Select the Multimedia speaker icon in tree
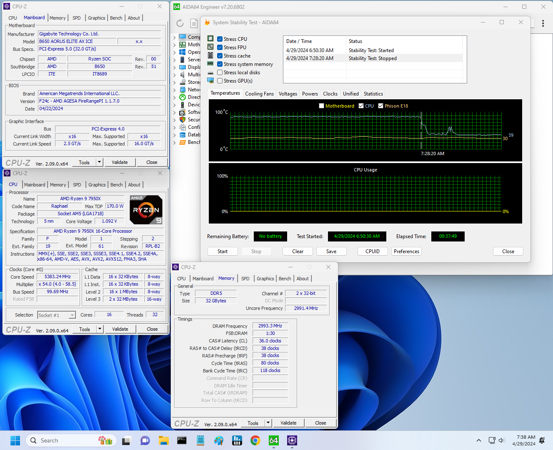 pos(183,75)
